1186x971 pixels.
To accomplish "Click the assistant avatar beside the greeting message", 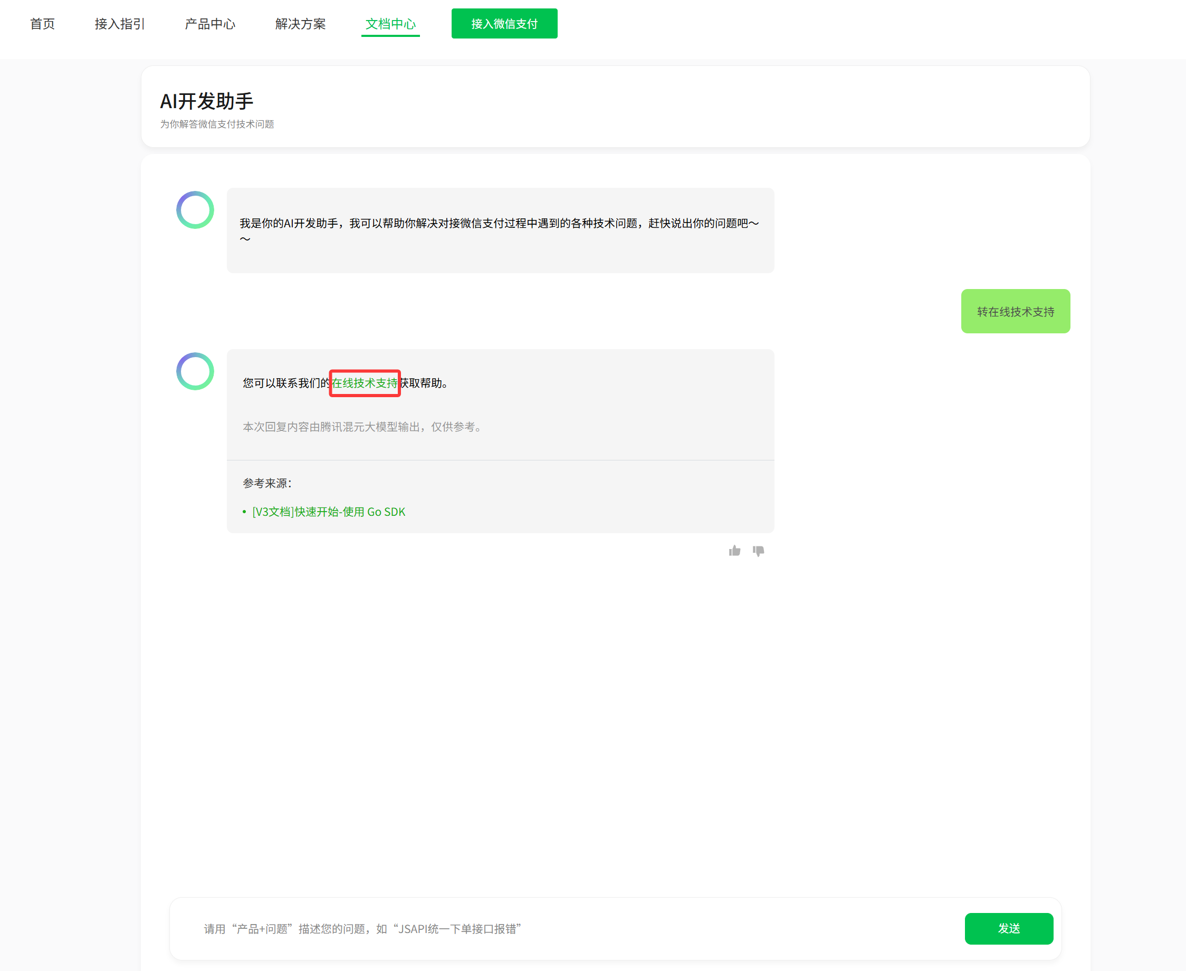I will (x=195, y=210).
